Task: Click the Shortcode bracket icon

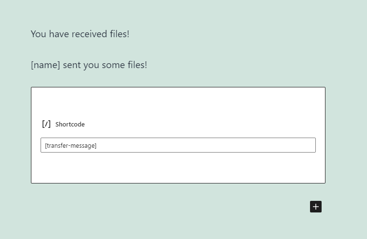Action: (x=46, y=124)
